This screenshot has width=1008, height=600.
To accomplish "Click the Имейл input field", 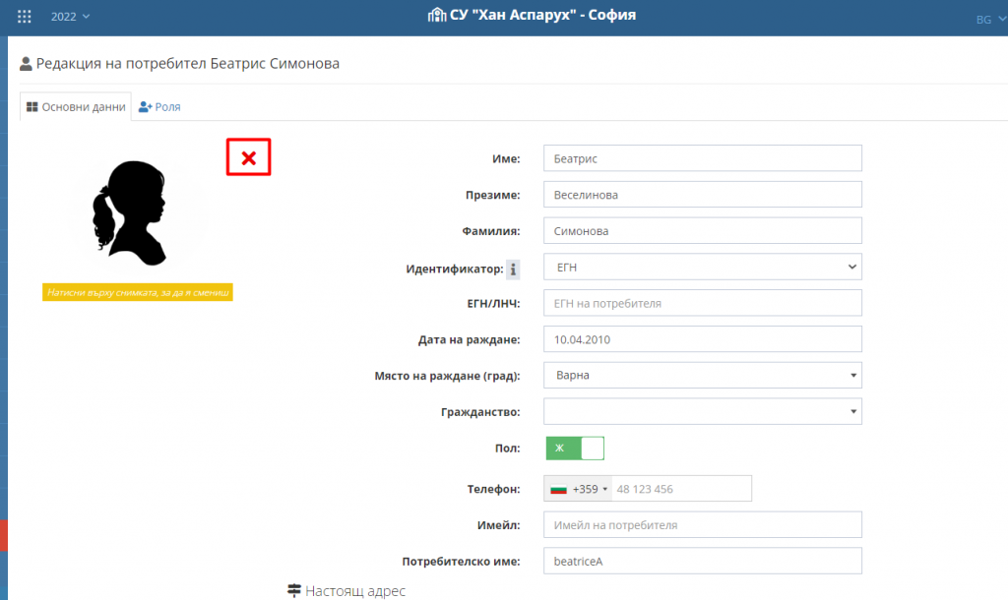I will coord(702,524).
